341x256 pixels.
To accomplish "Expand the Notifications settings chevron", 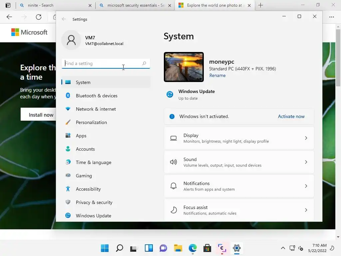I will click(x=306, y=186).
